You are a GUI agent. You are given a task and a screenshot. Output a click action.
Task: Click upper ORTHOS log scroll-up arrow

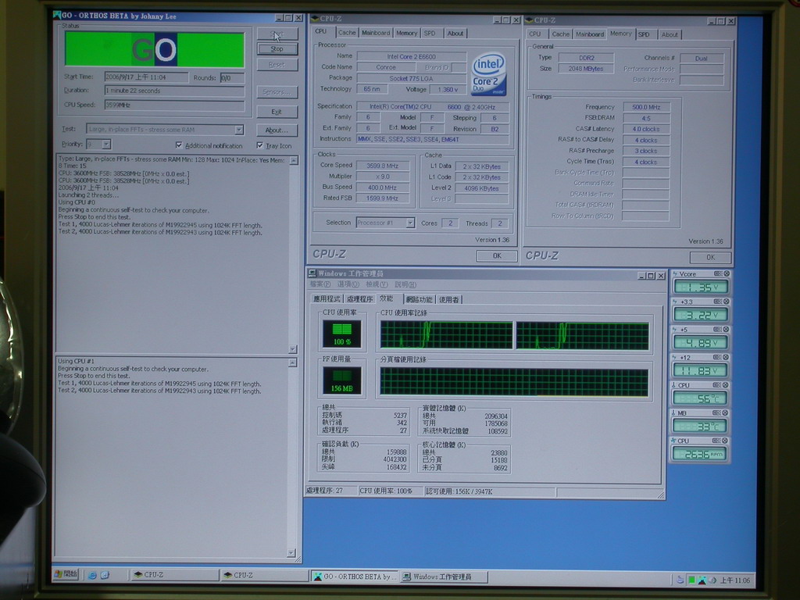tap(294, 161)
